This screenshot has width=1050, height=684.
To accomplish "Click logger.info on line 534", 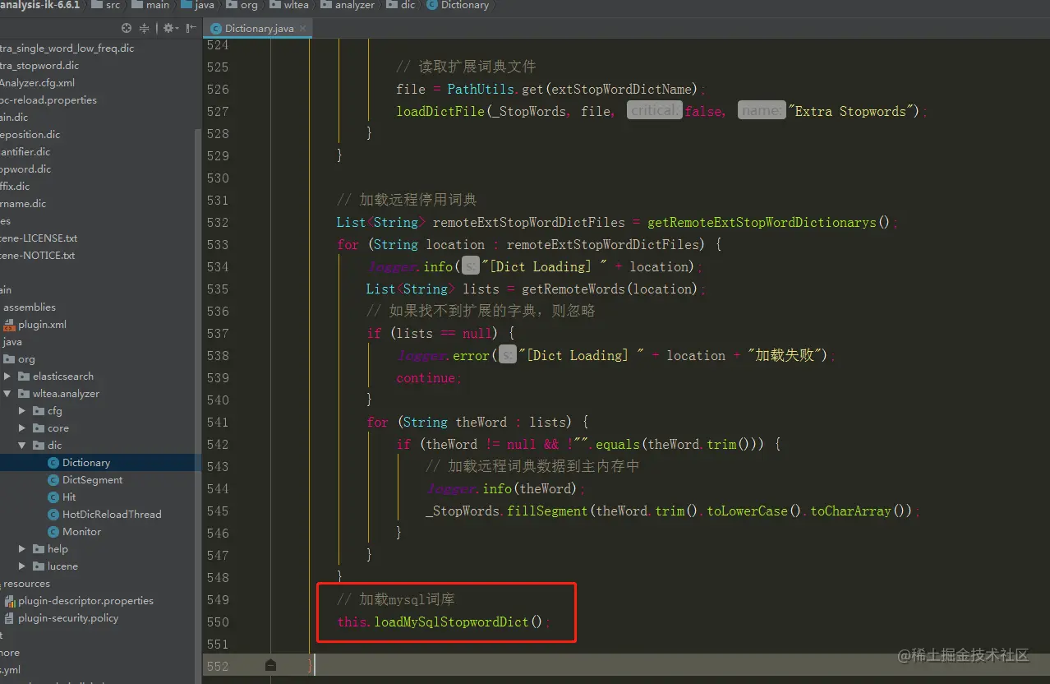I will click(x=410, y=266).
